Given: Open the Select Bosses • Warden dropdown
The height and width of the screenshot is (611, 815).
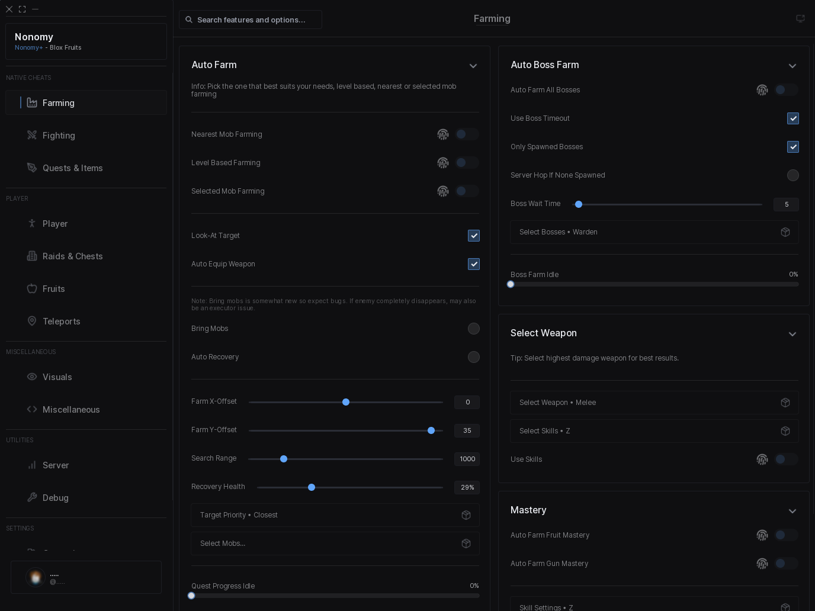Looking at the screenshot, I should click(x=654, y=232).
